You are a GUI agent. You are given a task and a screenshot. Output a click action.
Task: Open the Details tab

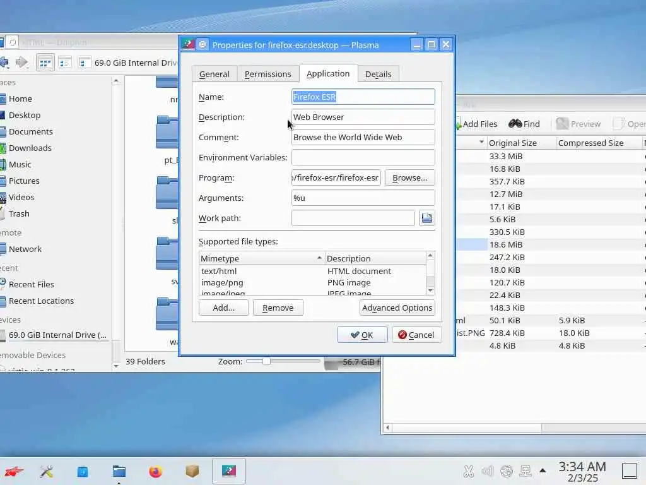pyautogui.click(x=378, y=74)
